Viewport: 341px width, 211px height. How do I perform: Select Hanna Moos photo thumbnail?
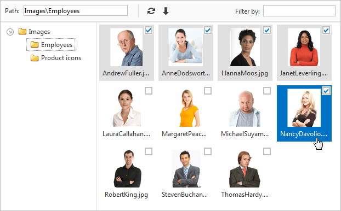pyautogui.click(x=245, y=47)
